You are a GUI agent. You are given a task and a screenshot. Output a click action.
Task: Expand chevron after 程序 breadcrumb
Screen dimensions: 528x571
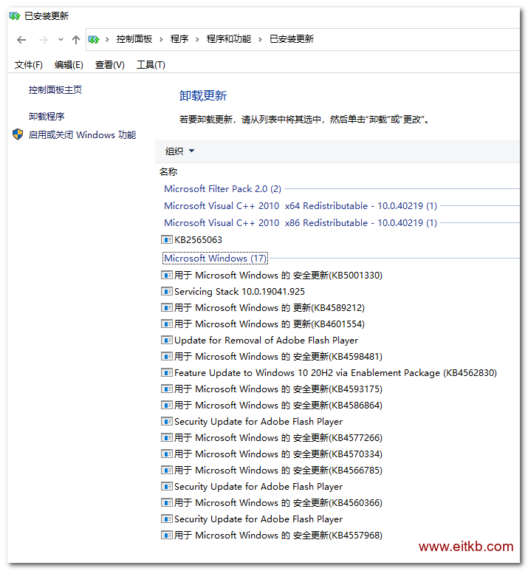pos(197,39)
